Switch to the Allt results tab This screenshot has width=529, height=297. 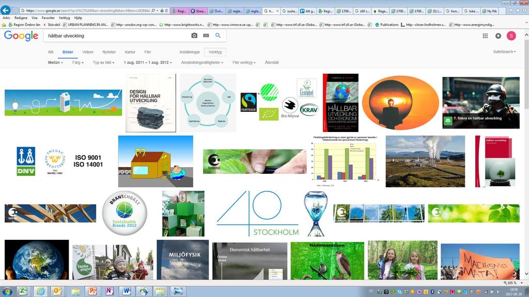coord(51,52)
